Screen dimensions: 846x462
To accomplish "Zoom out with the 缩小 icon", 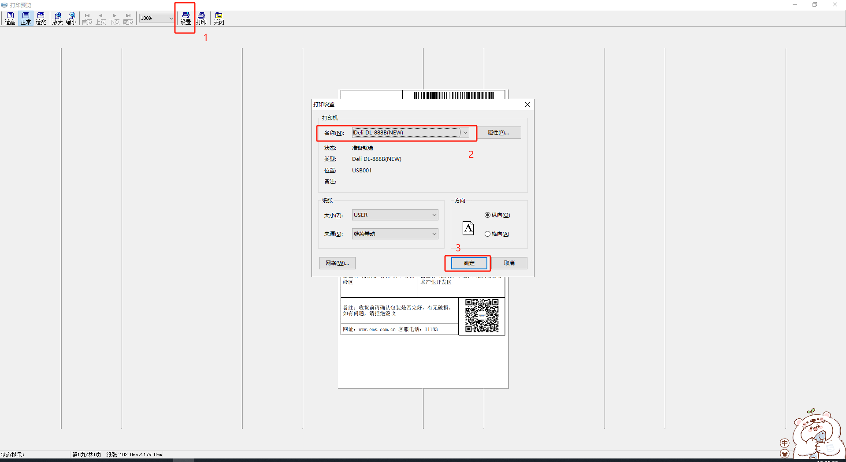I will click(71, 18).
